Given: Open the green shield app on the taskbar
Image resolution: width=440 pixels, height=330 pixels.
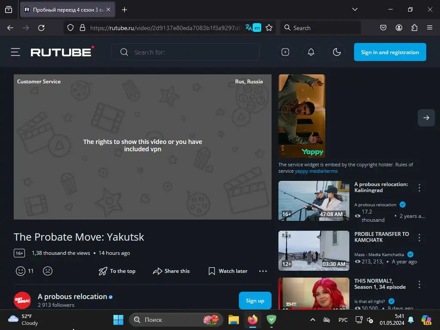Looking at the screenshot, I should pos(272,320).
